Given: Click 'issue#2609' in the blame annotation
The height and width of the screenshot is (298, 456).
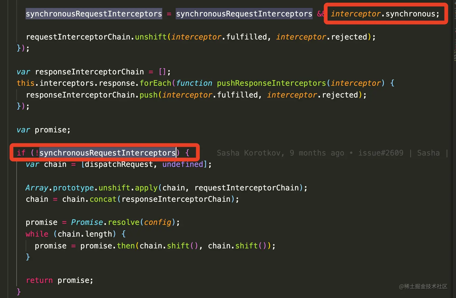Looking at the screenshot, I should click(381, 153).
